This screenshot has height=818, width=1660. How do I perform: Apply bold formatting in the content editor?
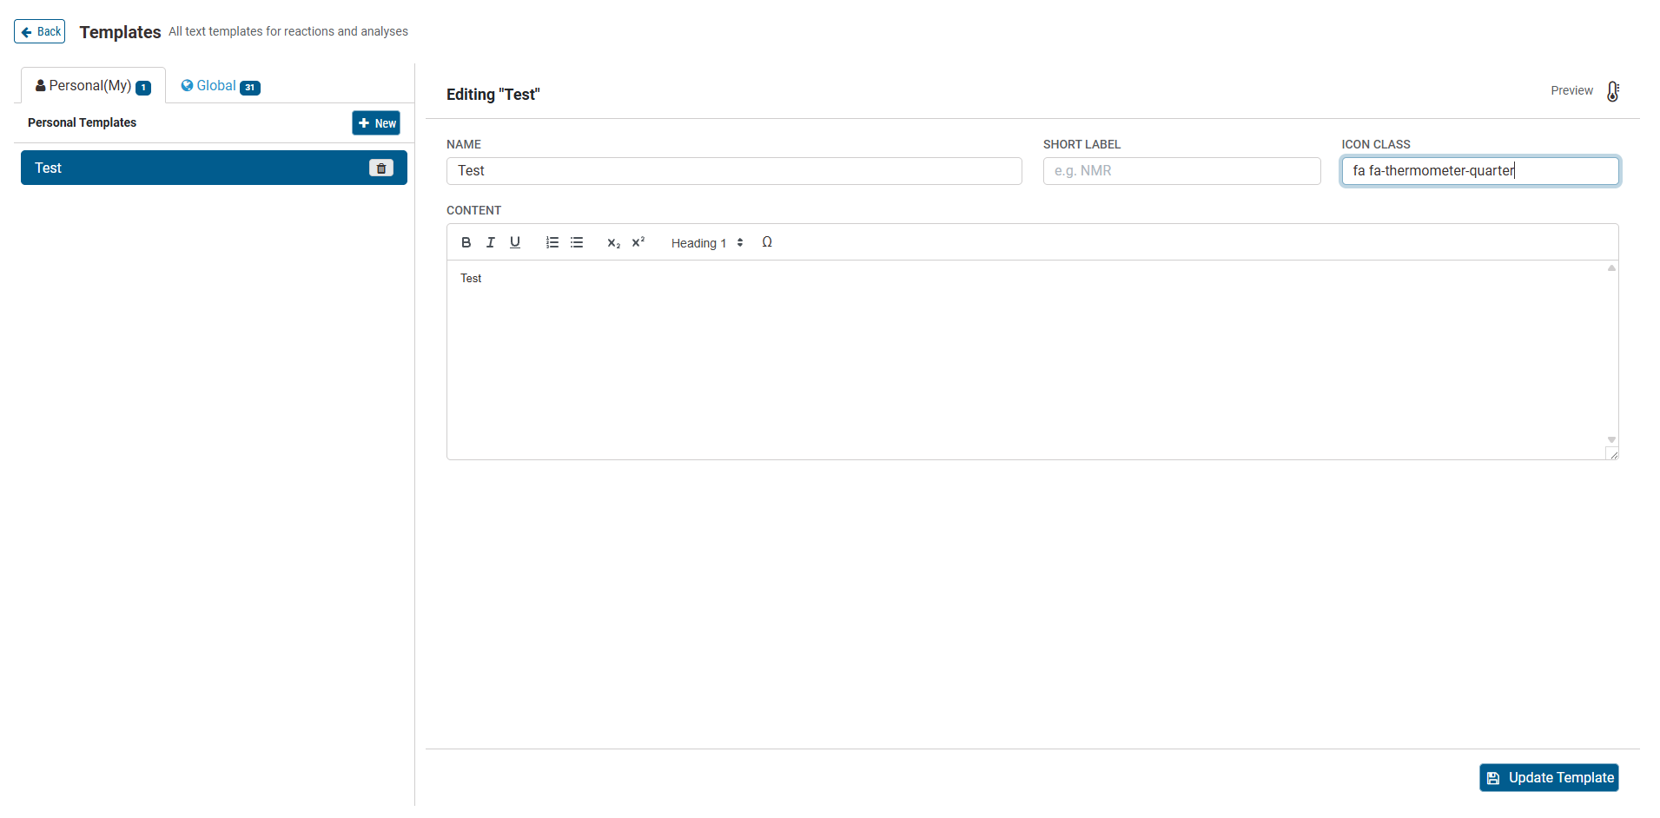(466, 242)
